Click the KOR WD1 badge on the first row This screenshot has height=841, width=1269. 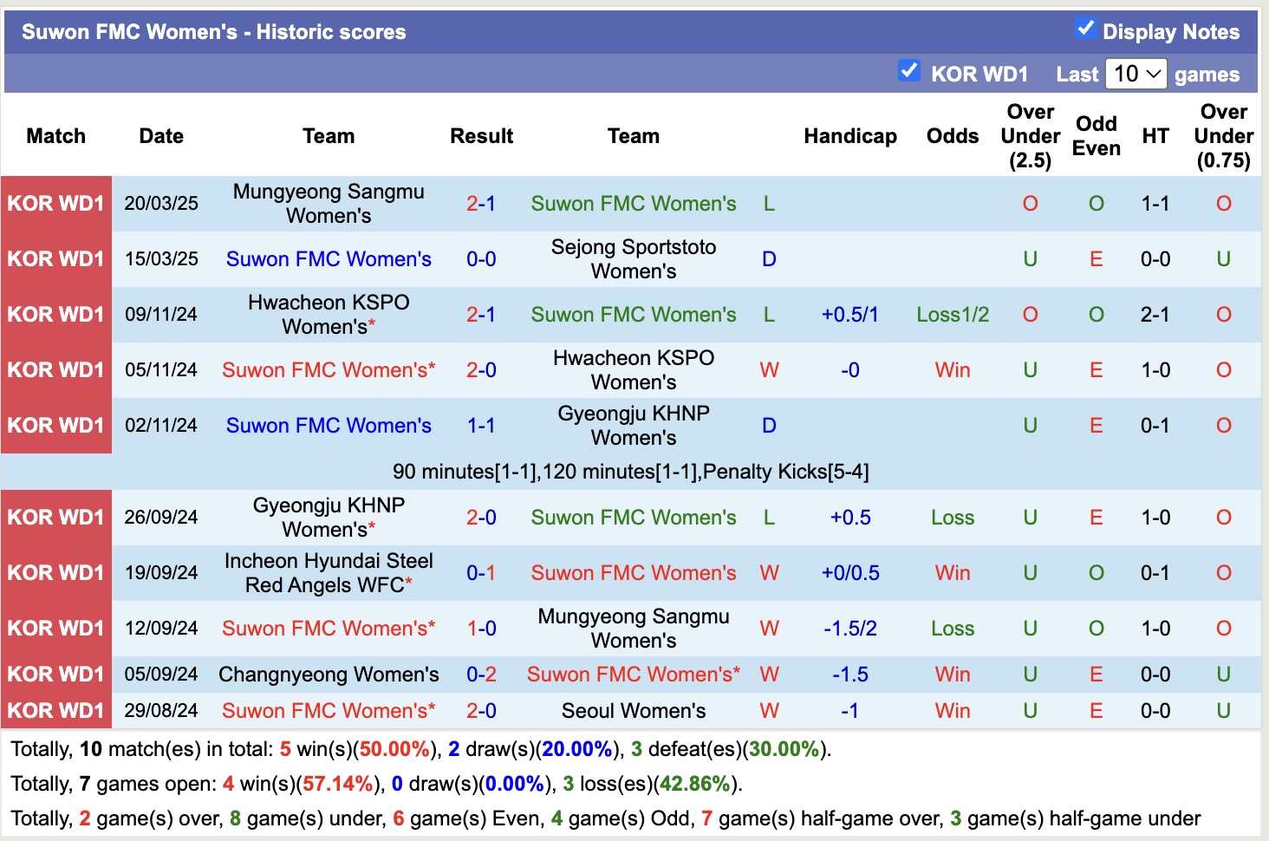55,203
